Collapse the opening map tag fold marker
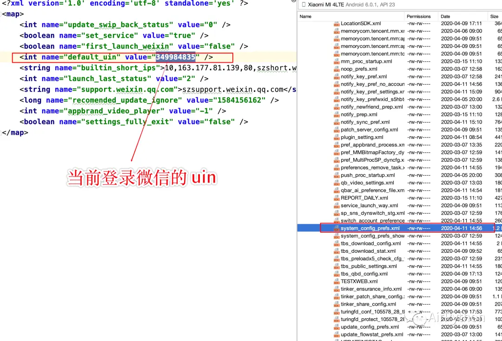The image size is (502, 341). click(1, 14)
